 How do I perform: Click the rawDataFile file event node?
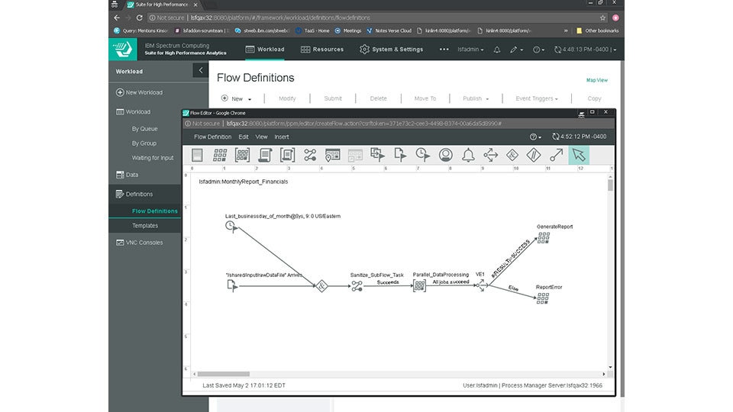pos(232,285)
